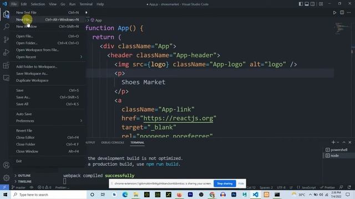Switch to the DEBUG CONSOLE tab

click(x=113, y=143)
